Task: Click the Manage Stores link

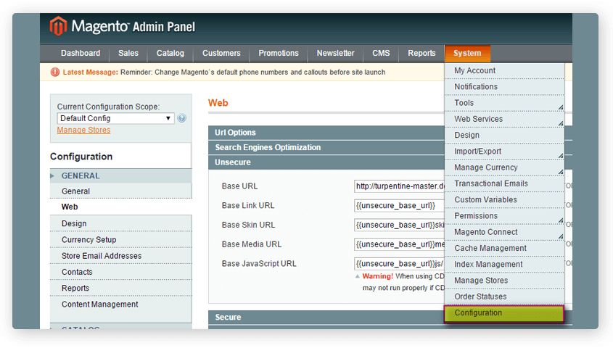Action: point(83,130)
